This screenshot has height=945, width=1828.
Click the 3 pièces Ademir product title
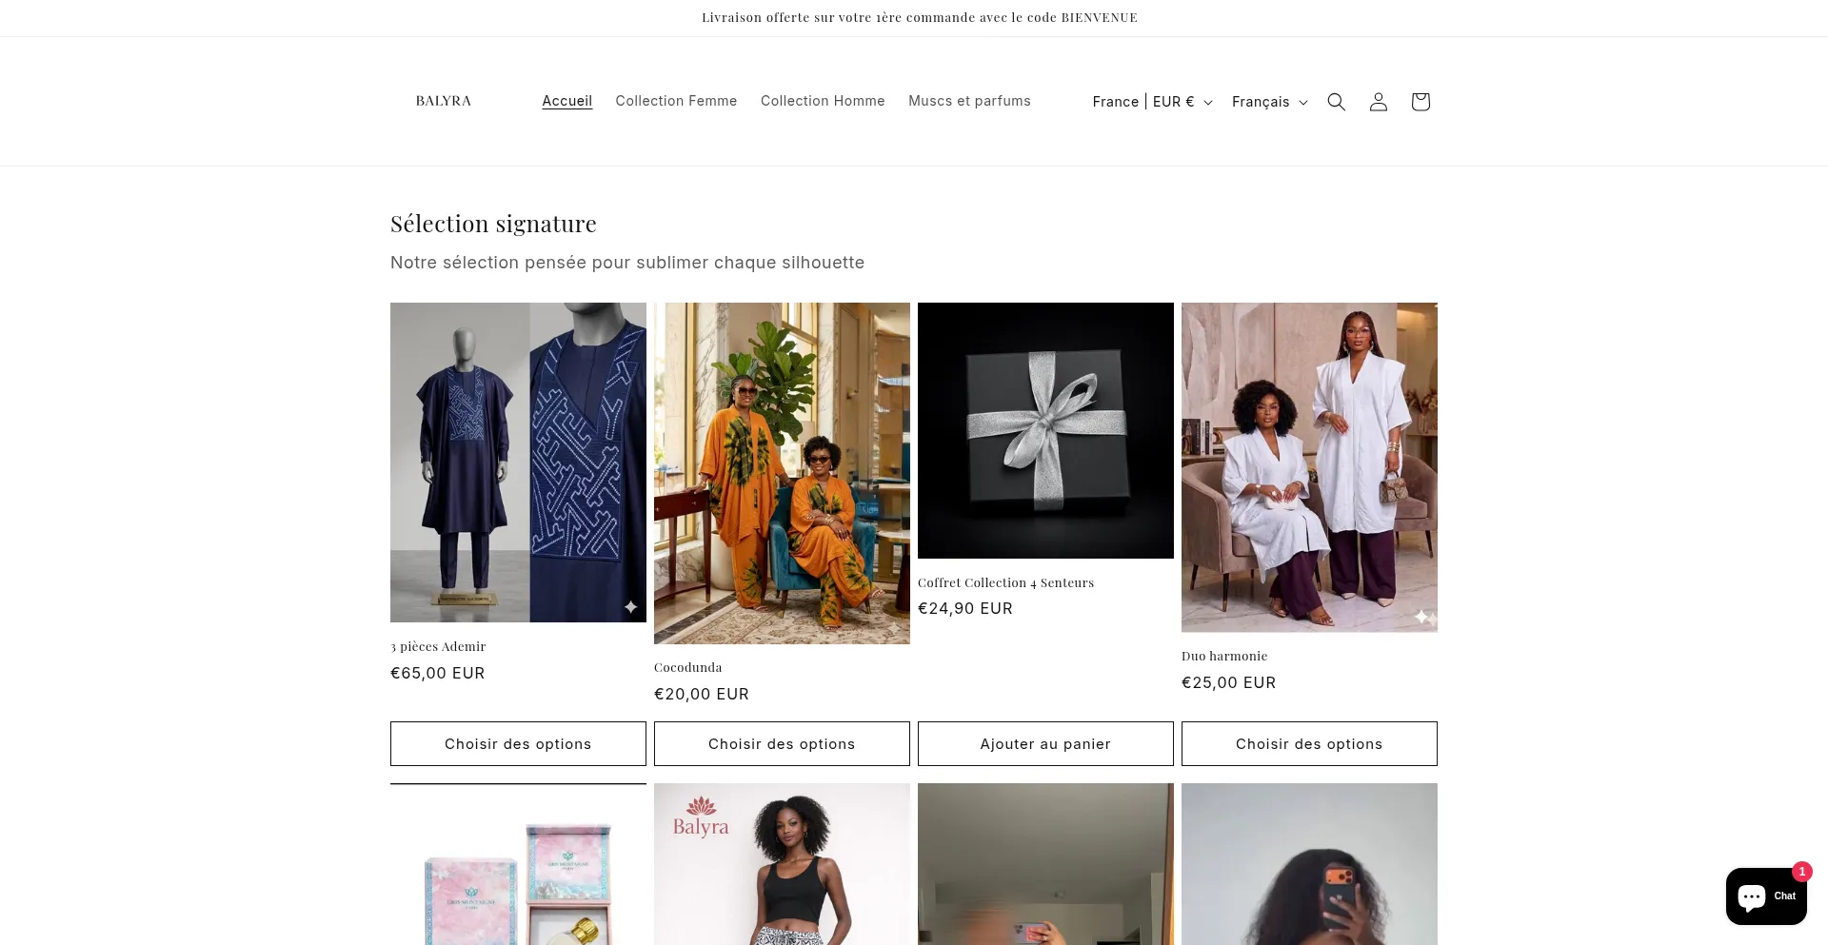[x=438, y=646]
